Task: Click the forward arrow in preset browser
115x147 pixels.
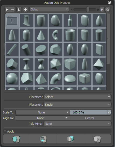Action: 12,9
